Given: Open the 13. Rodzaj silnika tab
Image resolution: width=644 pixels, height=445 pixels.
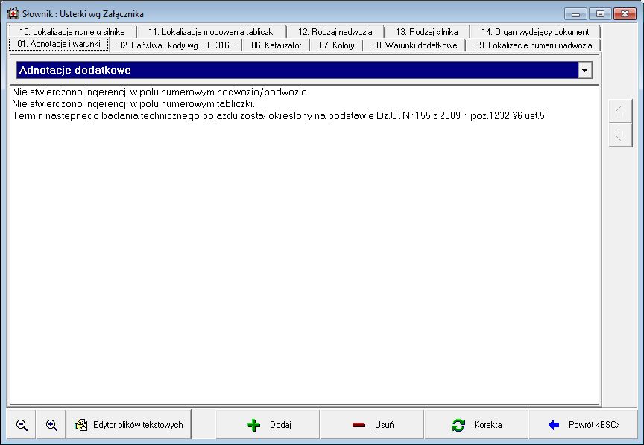Looking at the screenshot, I should [x=426, y=32].
